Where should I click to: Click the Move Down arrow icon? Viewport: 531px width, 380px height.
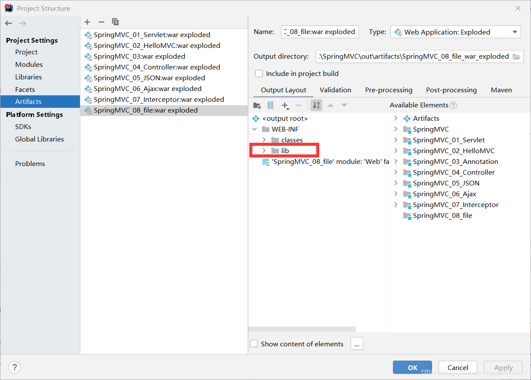tap(344, 105)
